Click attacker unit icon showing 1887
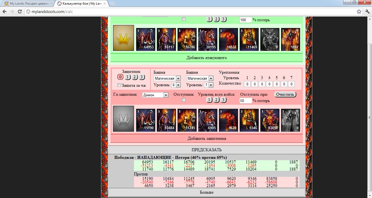This screenshot has height=198, width=372. pos(291,39)
